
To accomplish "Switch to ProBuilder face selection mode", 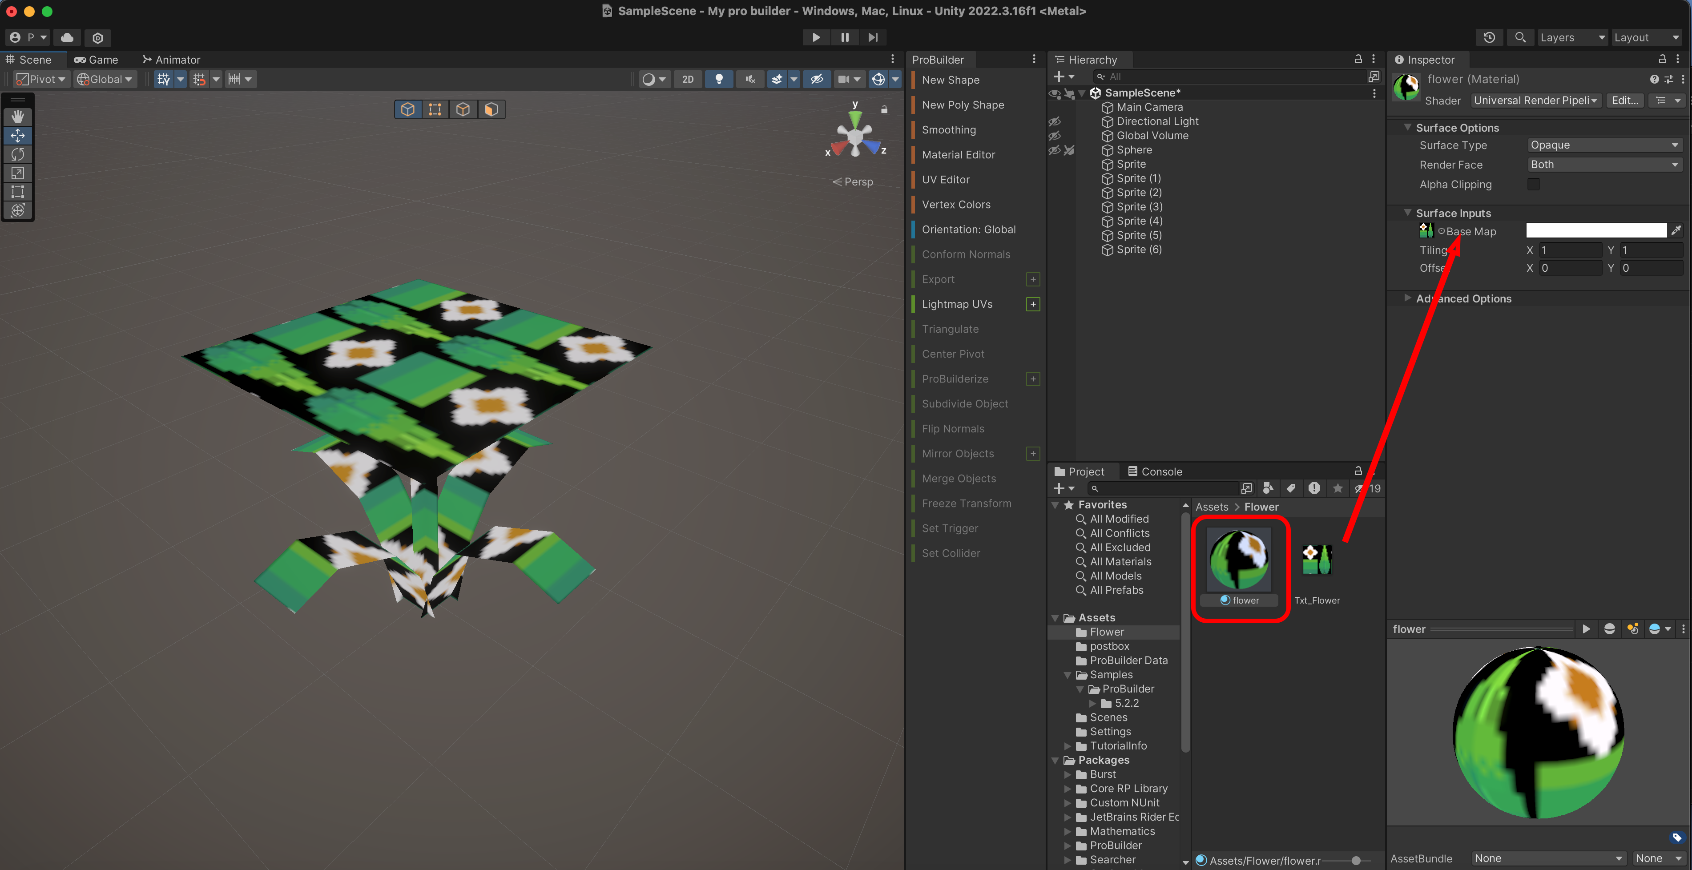I will click(491, 109).
